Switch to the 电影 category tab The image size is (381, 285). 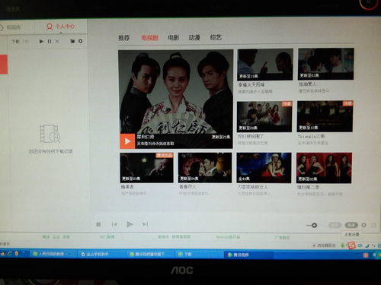[x=174, y=38]
